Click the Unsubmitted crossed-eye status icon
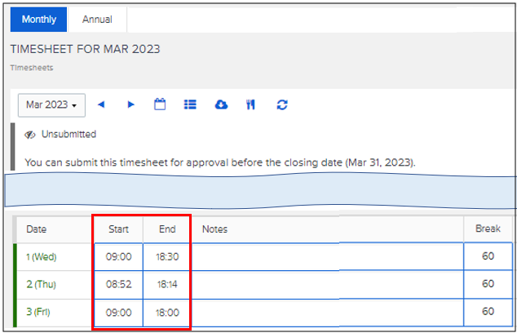Image resolution: width=517 pixels, height=333 pixels. point(30,134)
